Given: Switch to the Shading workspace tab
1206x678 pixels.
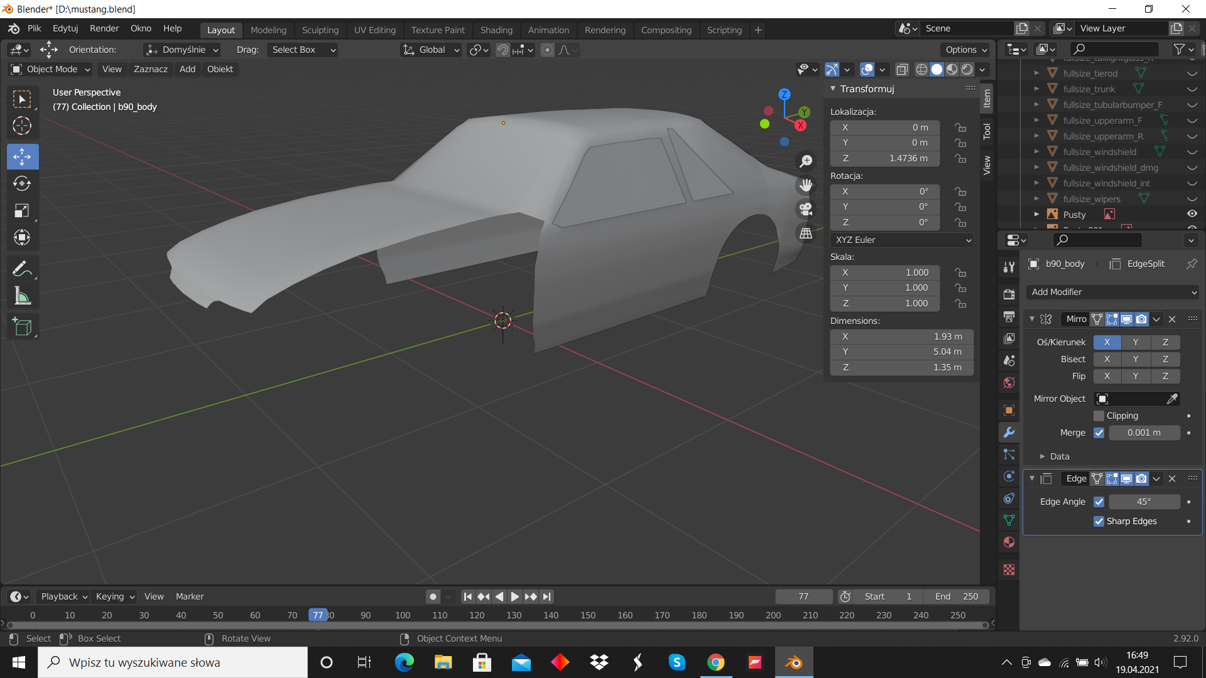Looking at the screenshot, I should 496,30.
